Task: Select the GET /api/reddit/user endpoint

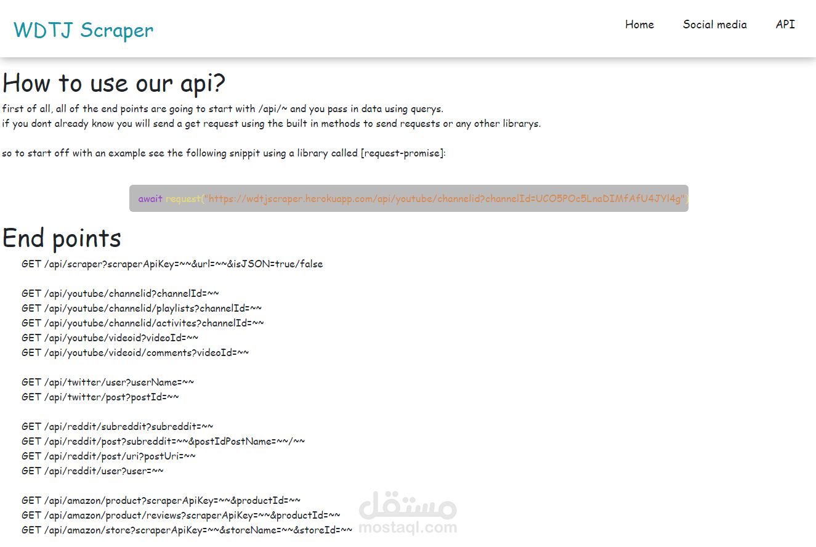Action: [x=93, y=471]
